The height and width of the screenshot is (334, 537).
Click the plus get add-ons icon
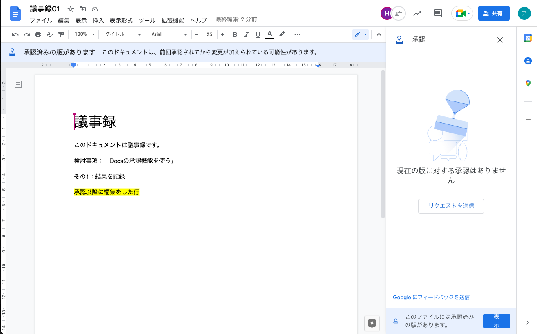pyautogui.click(x=528, y=120)
